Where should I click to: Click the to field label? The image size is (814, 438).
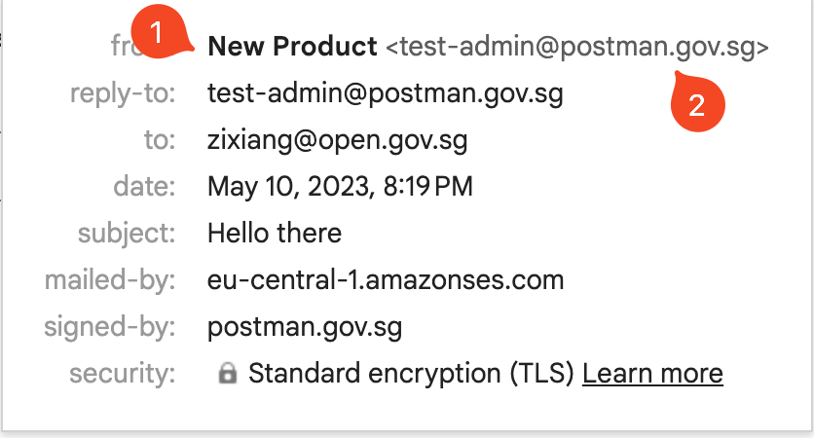(x=160, y=140)
